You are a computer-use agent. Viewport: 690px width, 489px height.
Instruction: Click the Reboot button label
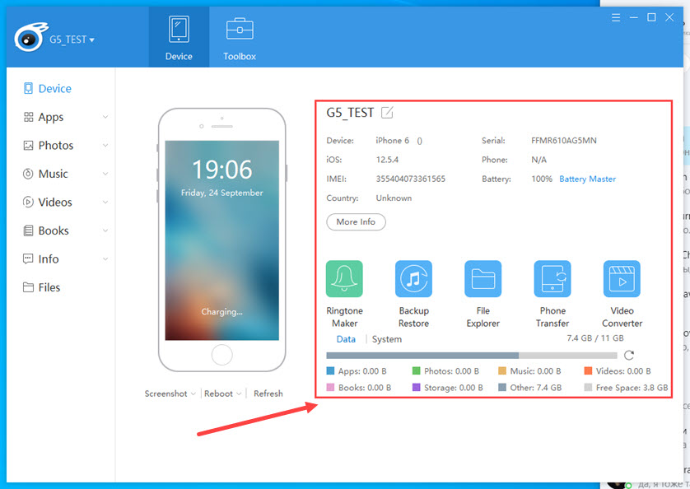(x=219, y=394)
